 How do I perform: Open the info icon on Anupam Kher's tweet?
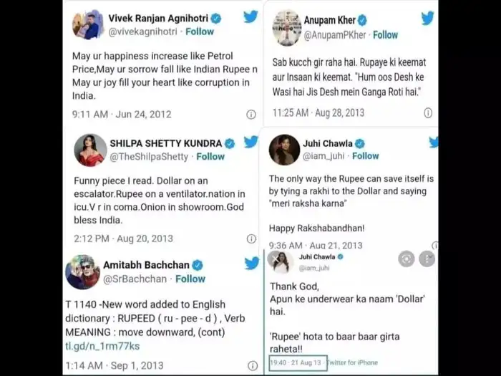click(x=428, y=113)
